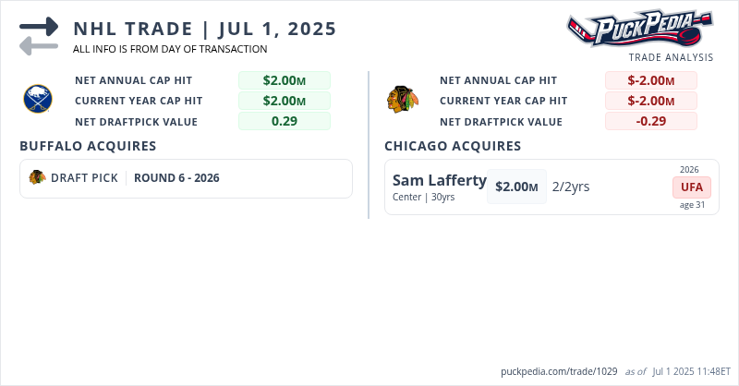
Task: Click the Buffalo Sabres team logo
Action: [x=37, y=98]
